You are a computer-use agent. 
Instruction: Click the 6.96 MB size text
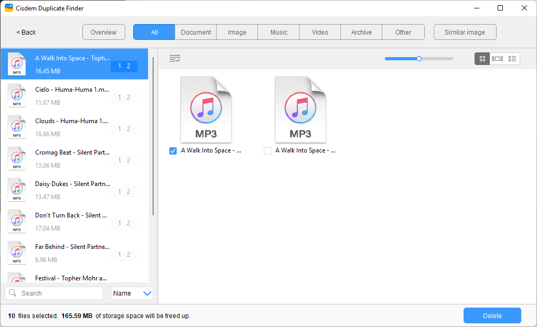pos(46,260)
